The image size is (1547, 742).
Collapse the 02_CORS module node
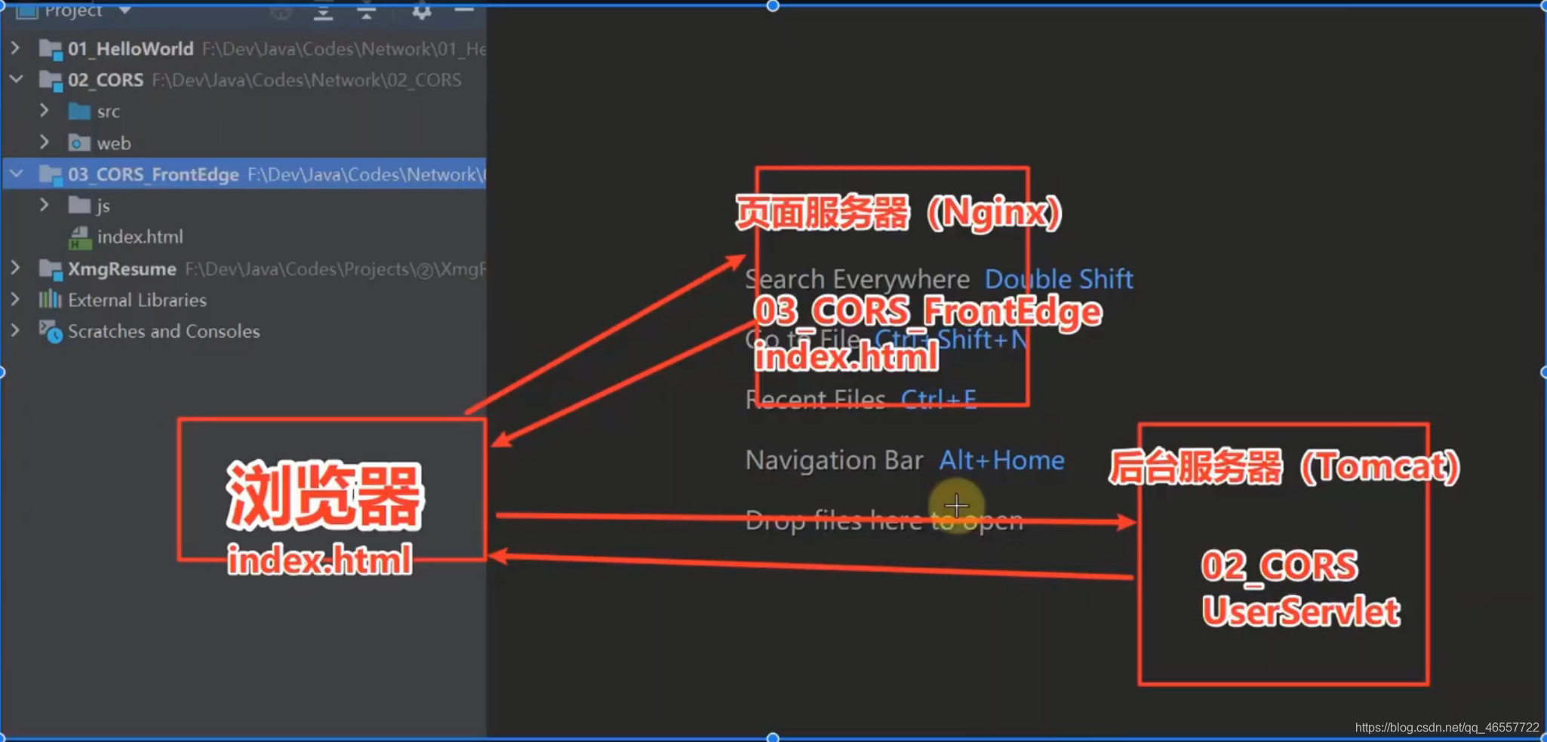pyautogui.click(x=15, y=79)
